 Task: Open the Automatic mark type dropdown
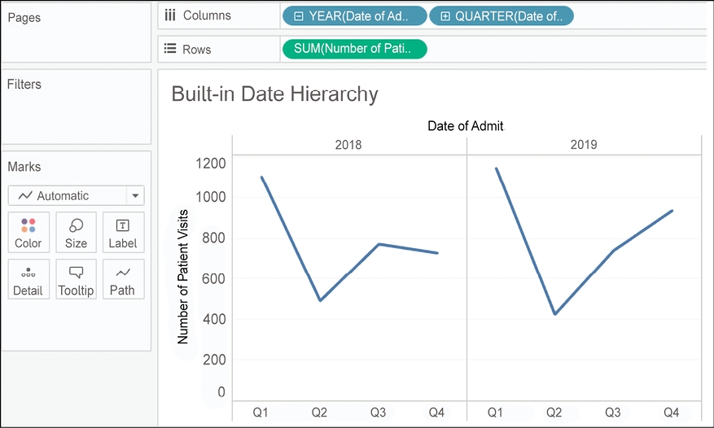coord(135,196)
